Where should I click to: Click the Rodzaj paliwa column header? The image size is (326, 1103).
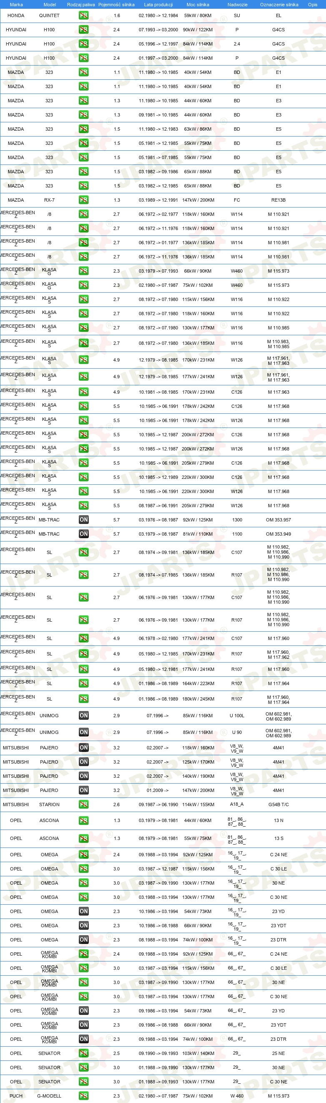pos(81,5)
